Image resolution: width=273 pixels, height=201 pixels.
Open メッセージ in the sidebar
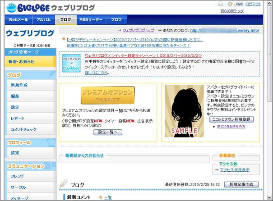pyautogui.click(x=31, y=197)
